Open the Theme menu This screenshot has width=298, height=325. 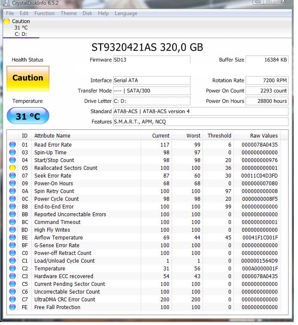point(69,13)
